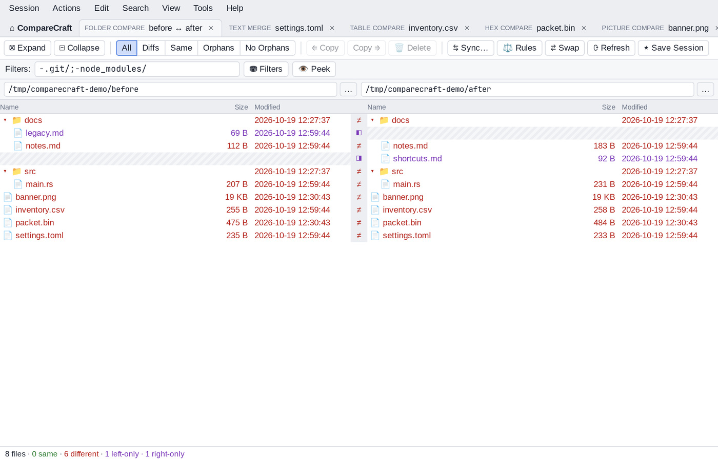
Task: Switch view to No Orphans
Action: pyautogui.click(x=267, y=48)
